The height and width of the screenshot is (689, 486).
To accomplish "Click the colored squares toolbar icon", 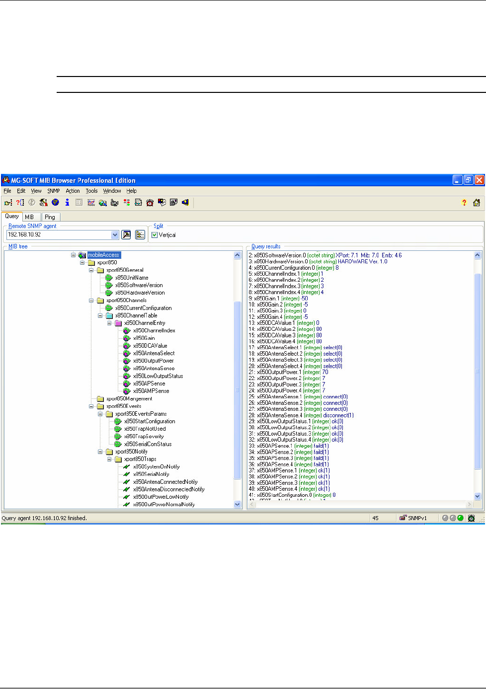I will coord(162,203).
